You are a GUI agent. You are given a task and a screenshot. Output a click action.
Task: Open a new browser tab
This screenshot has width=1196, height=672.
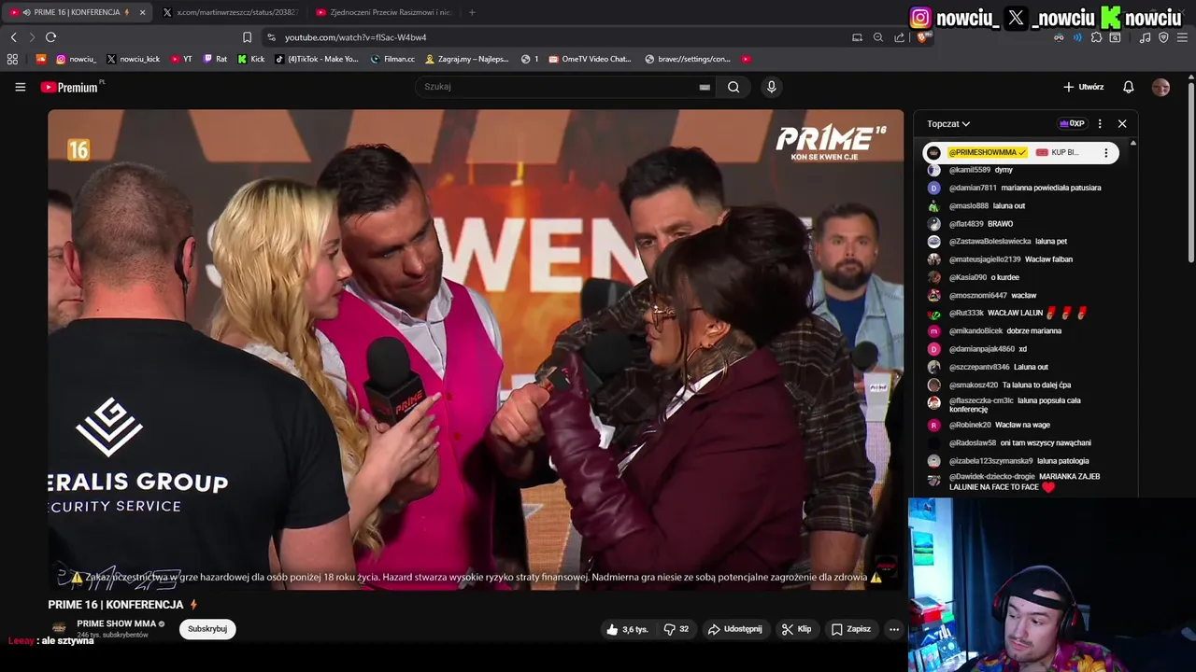pos(472,12)
